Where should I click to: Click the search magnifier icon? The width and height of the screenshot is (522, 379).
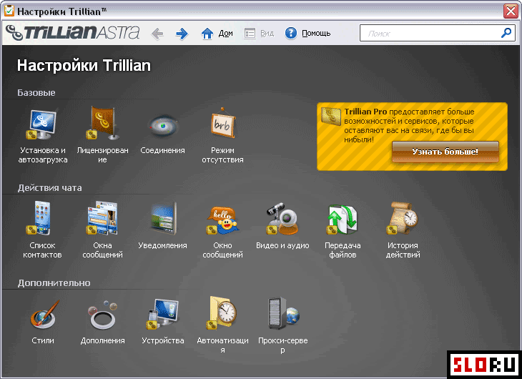point(506,33)
